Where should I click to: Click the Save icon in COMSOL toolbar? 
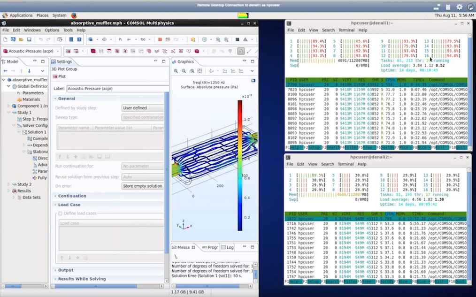pyautogui.click(x=29, y=40)
